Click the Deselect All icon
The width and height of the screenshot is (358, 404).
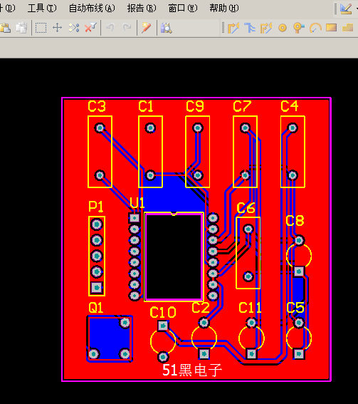(74, 28)
